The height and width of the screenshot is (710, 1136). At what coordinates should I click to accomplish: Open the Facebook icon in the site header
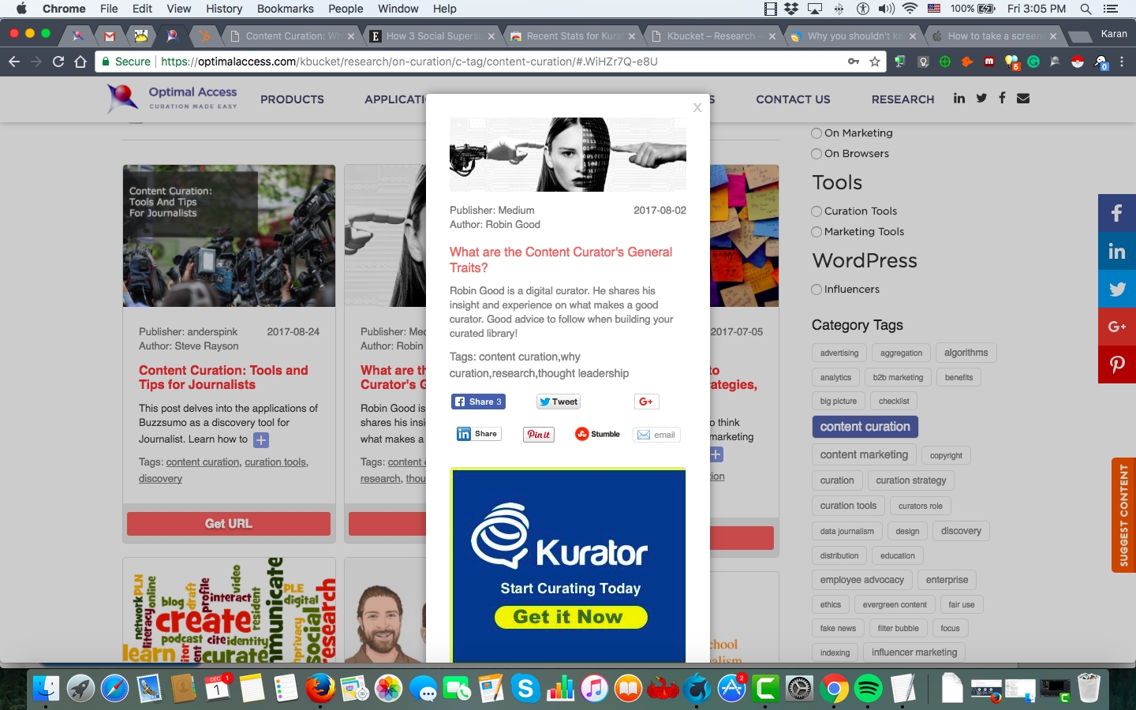tap(1002, 98)
